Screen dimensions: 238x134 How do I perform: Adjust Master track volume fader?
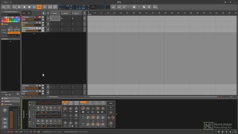[x=33, y=93]
